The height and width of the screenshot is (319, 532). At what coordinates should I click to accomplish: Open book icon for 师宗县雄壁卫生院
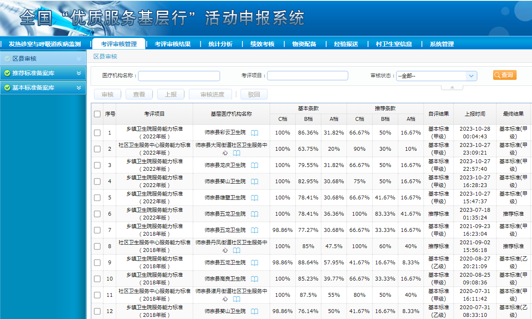pos(255,198)
